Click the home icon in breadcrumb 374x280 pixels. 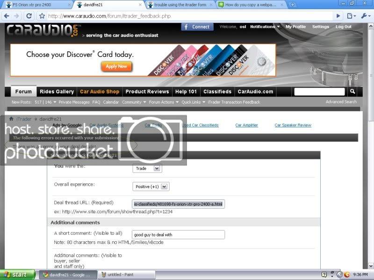point(11,119)
